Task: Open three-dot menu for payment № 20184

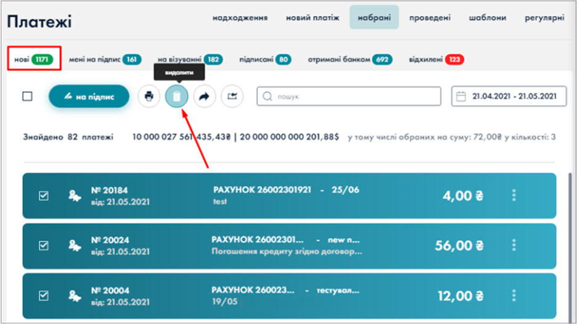Action: (x=514, y=195)
